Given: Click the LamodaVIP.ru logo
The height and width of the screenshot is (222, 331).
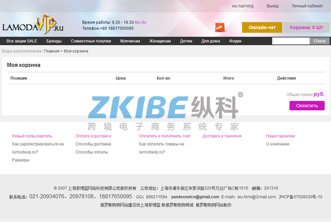Looking at the screenshot, I should coord(33,24).
